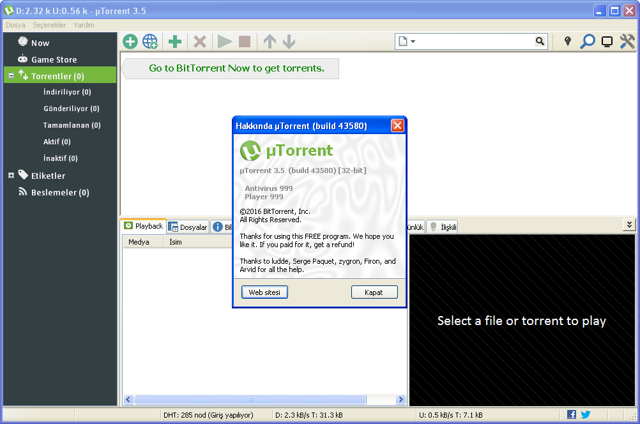Collapse detail pane with double-chevron button

(x=629, y=224)
